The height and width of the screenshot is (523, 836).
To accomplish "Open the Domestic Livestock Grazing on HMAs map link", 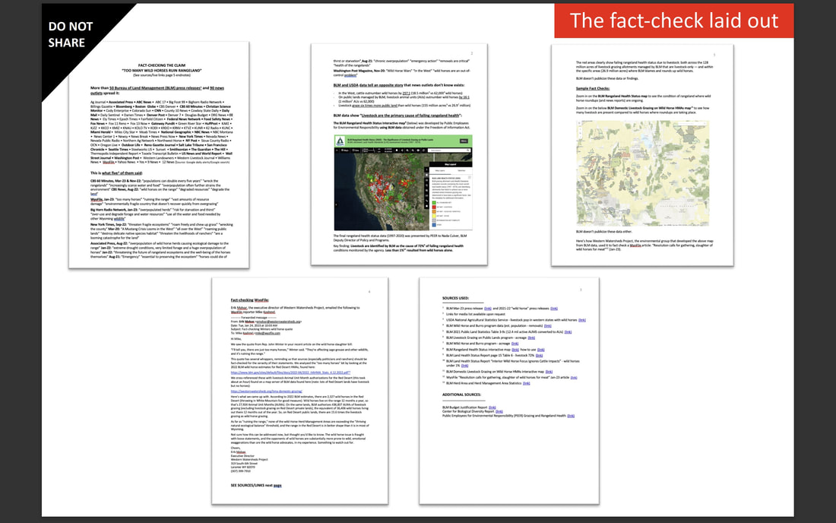I will pos(549,372).
